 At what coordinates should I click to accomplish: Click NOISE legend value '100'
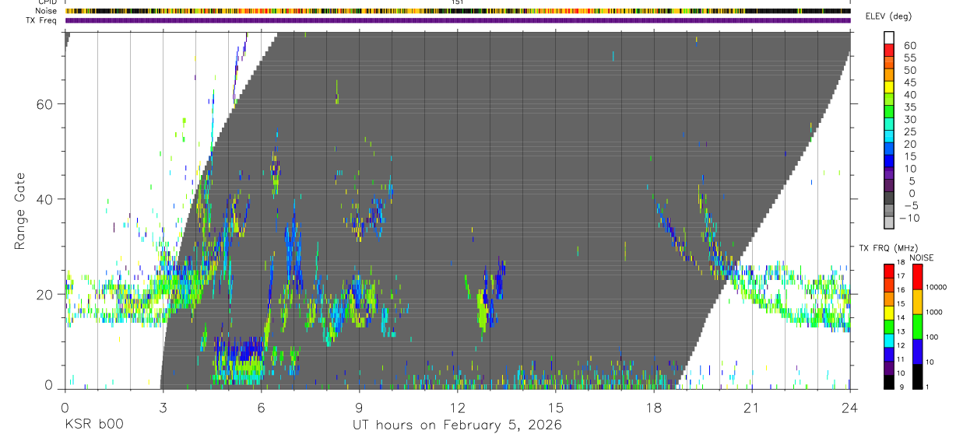click(x=932, y=337)
